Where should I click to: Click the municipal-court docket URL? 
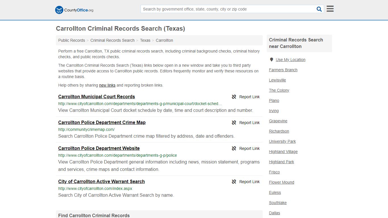tap(140, 104)
